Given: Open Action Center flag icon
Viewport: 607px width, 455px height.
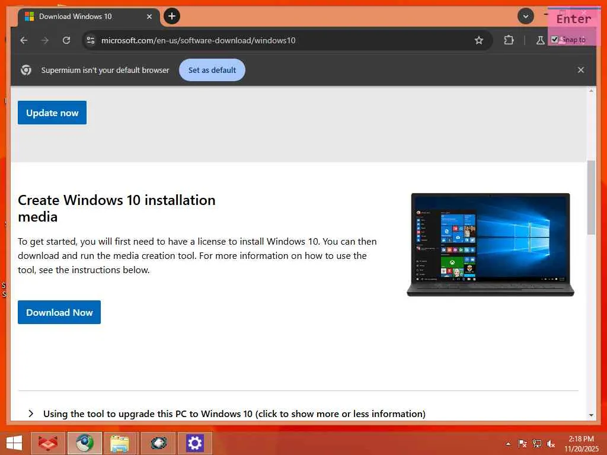Looking at the screenshot, I should tap(522, 444).
